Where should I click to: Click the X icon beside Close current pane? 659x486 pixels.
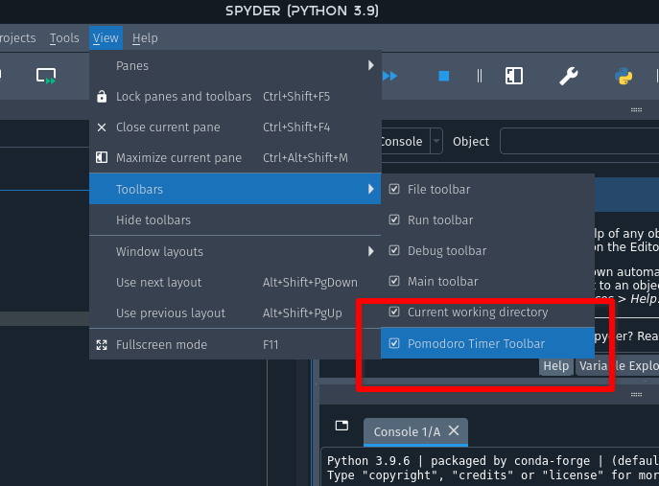(x=102, y=127)
